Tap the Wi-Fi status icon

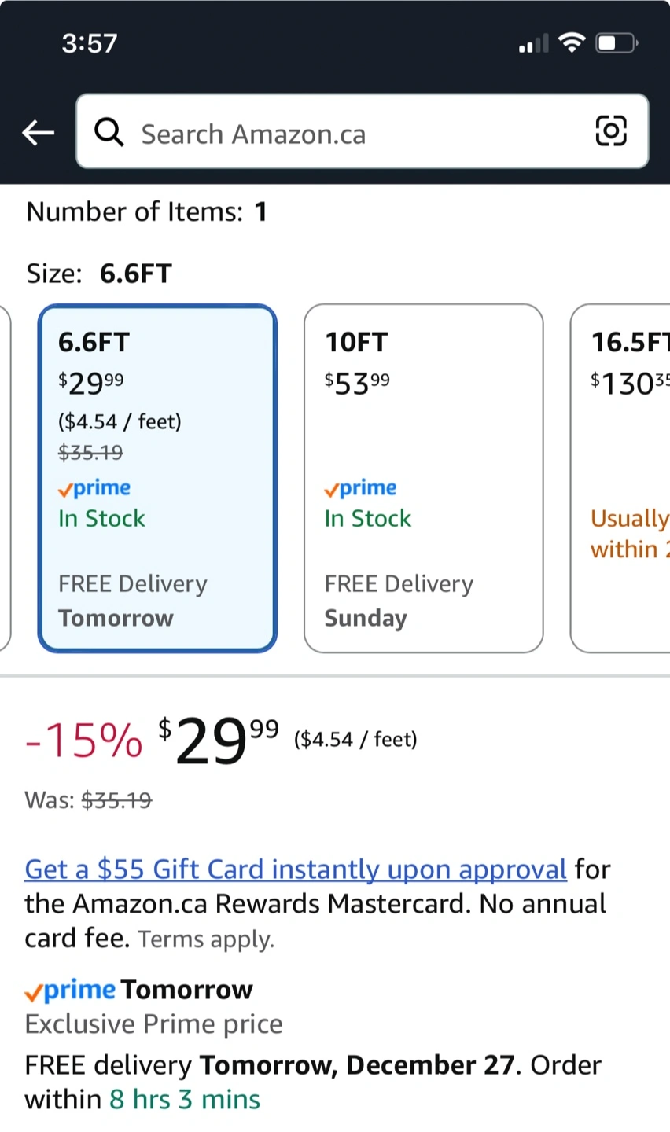[x=572, y=42]
